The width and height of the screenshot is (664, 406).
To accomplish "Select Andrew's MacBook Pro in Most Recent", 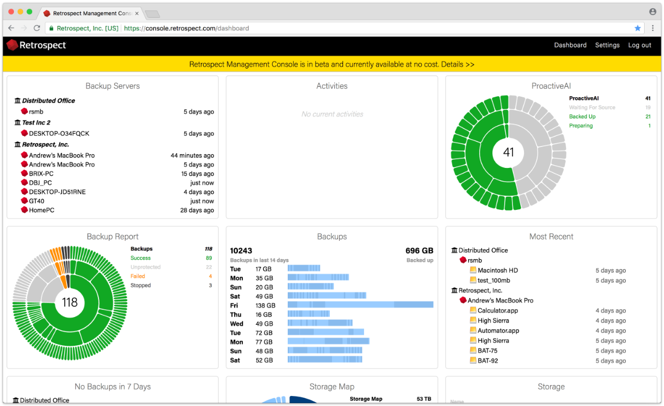I will 500,300.
